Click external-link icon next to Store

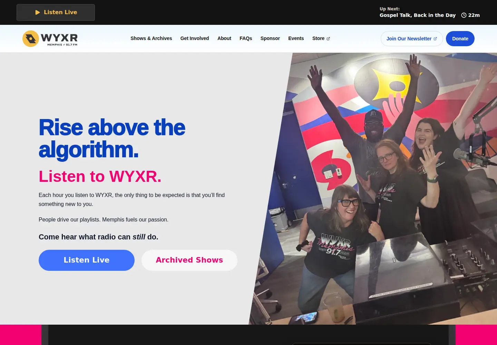[x=328, y=39]
